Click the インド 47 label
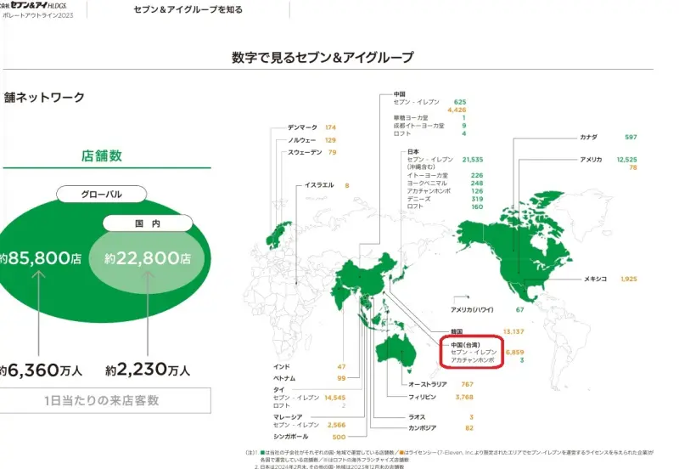This screenshot has width=679, height=469. pyautogui.click(x=309, y=367)
